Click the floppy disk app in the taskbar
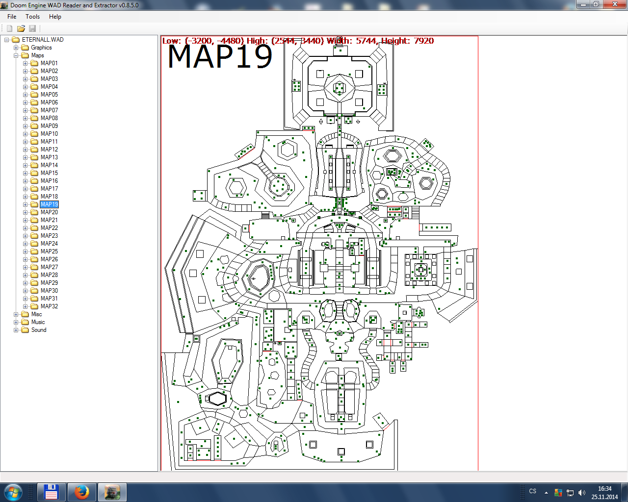The width and height of the screenshot is (628, 502). (x=52, y=492)
